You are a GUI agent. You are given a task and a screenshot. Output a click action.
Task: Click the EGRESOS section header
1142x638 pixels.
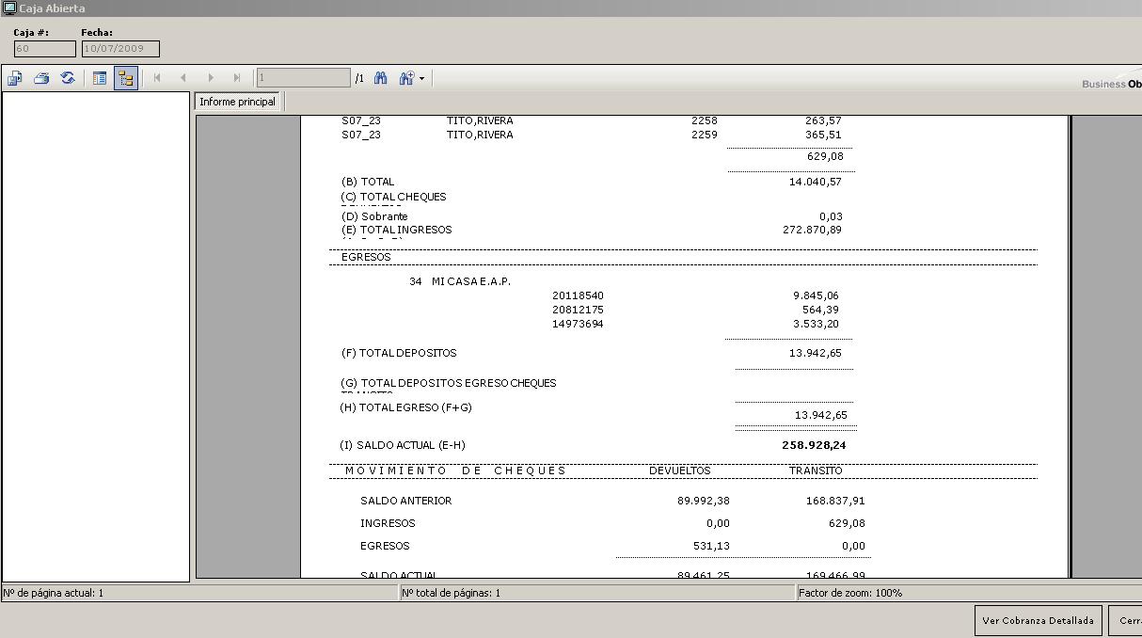[x=366, y=257]
